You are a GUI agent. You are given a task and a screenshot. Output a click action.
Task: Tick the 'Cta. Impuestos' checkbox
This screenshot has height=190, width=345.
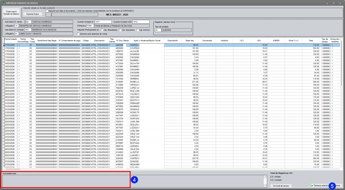tap(120, 30)
